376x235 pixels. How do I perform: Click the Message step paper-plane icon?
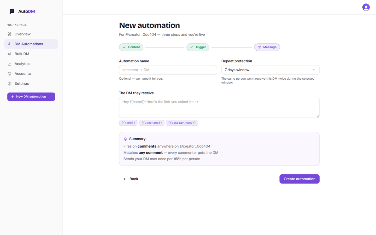pos(259,47)
